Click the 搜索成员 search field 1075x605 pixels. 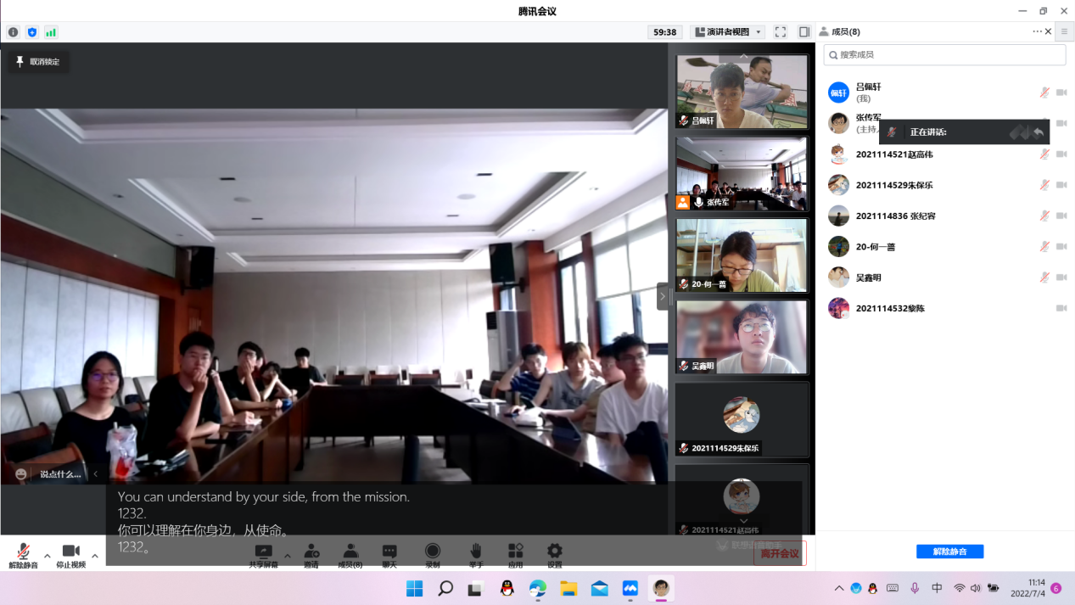[x=944, y=54]
